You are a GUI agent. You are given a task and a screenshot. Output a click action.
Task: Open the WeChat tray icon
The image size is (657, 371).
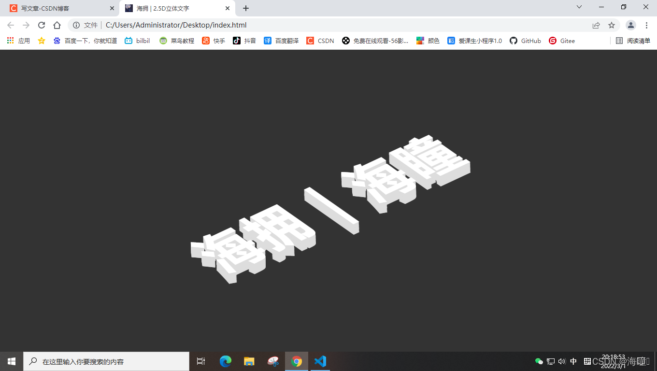point(539,361)
